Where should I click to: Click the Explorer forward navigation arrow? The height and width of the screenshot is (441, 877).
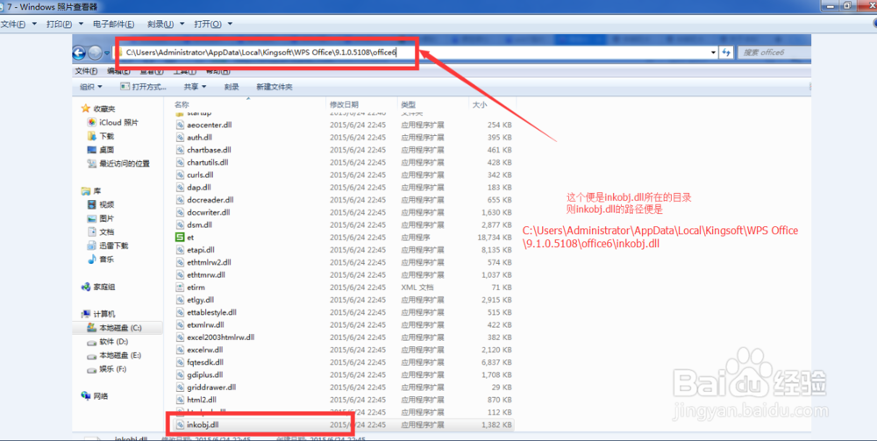[95, 53]
